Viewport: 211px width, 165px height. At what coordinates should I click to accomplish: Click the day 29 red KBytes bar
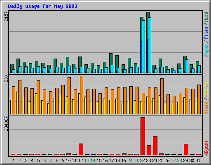coord(186,150)
